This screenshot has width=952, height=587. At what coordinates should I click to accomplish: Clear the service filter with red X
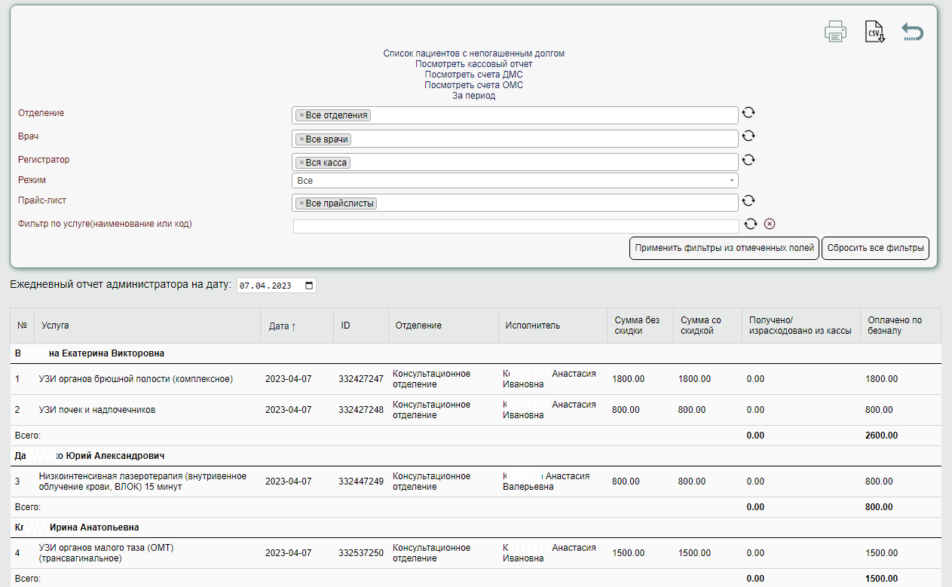pyautogui.click(x=769, y=224)
